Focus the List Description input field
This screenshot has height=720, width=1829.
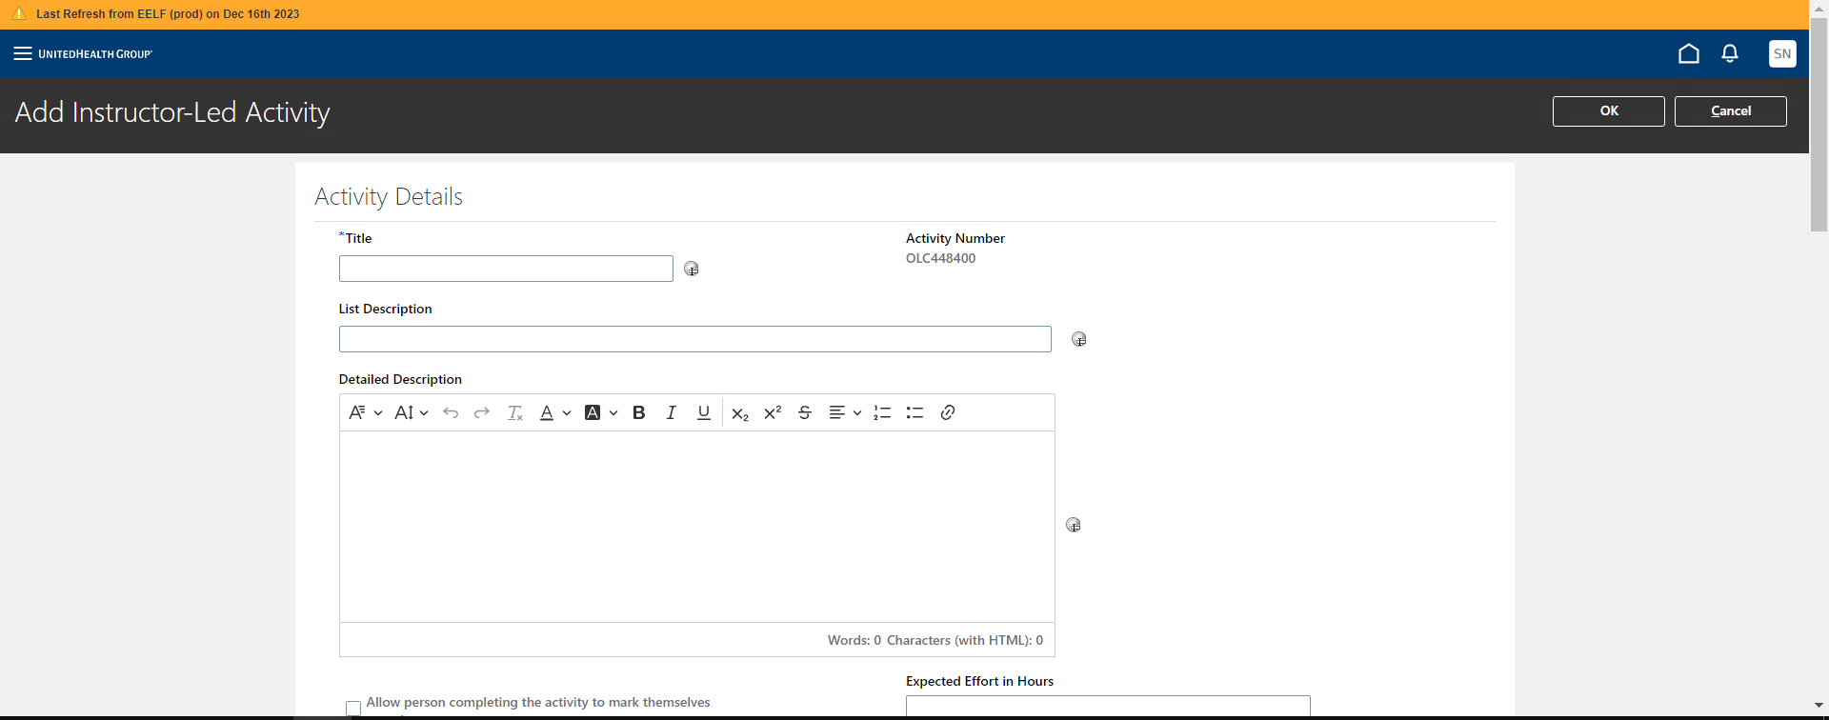[x=695, y=339]
